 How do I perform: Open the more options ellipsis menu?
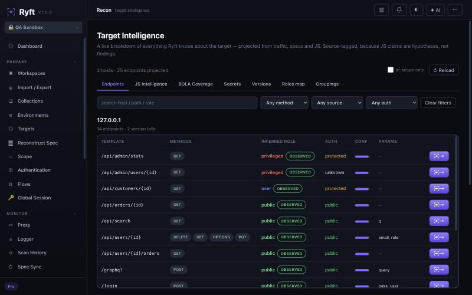tap(455, 10)
